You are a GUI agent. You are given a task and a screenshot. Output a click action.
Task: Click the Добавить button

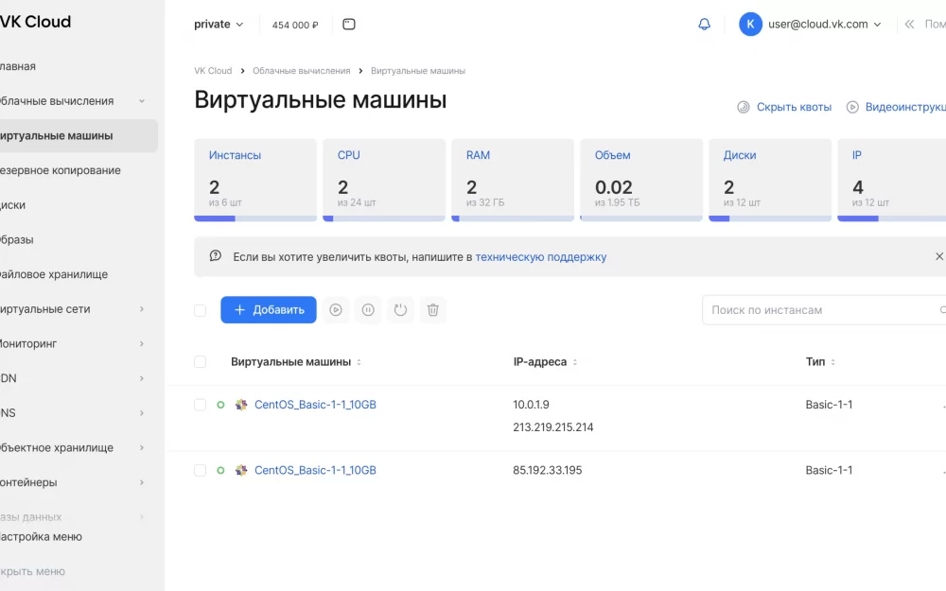[270, 309]
